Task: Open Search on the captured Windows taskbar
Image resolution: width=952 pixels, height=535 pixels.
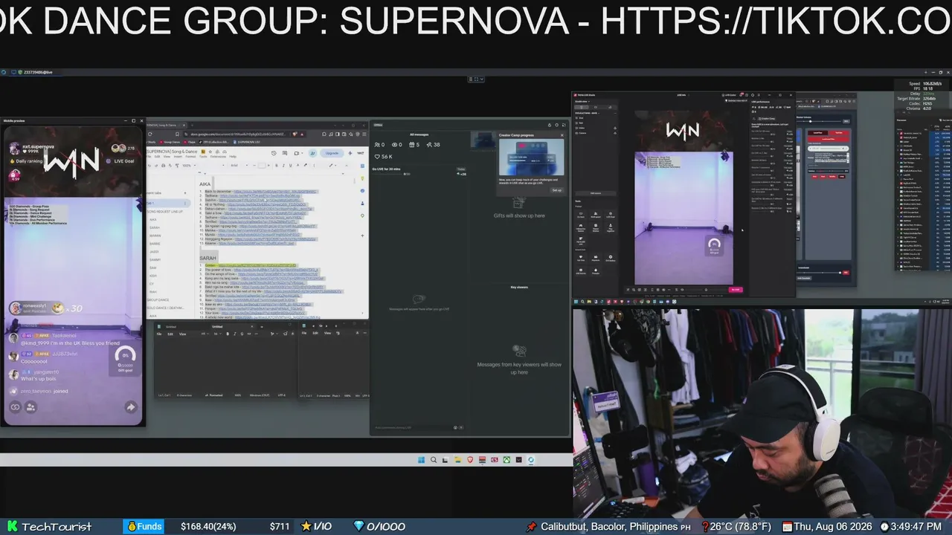Action: click(x=434, y=460)
